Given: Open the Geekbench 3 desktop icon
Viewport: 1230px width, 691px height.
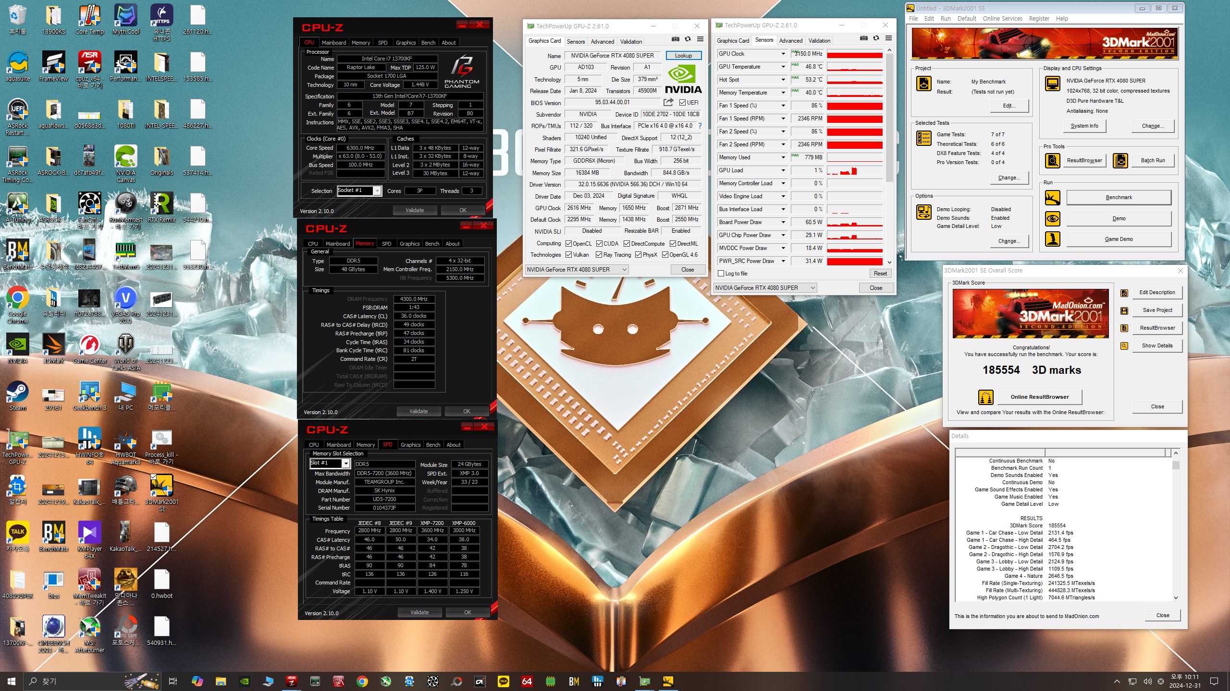Looking at the screenshot, I should point(89,396).
